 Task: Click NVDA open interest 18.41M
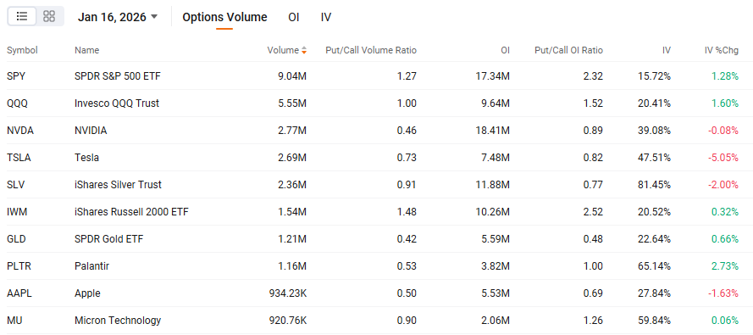(x=494, y=131)
